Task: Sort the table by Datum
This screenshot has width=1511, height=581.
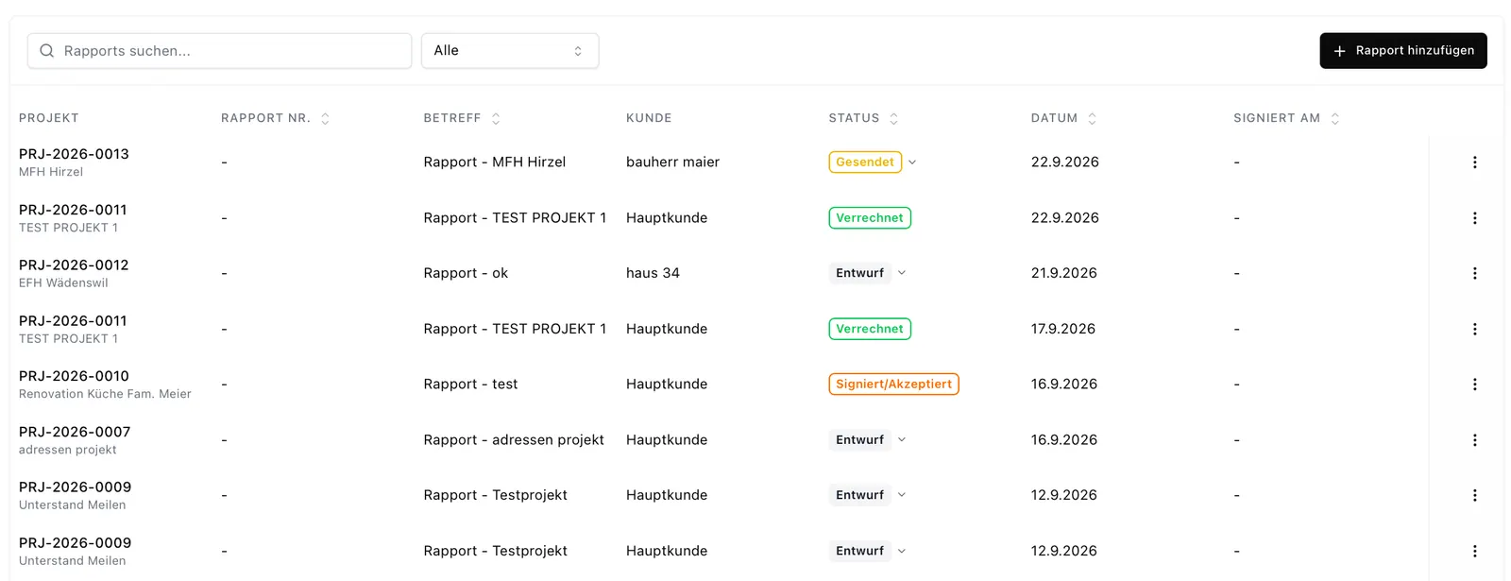Action: click(x=1092, y=118)
